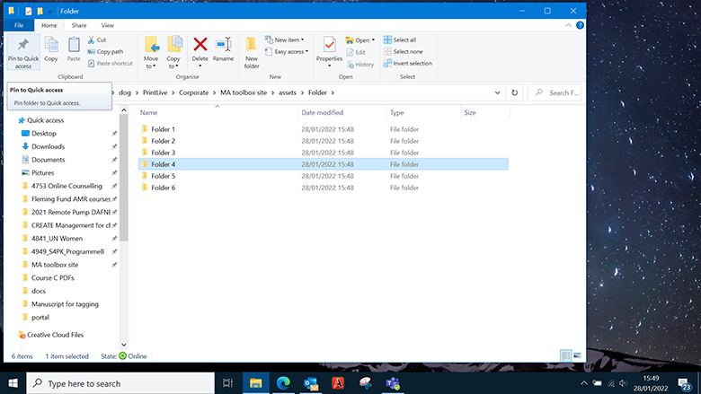The height and width of the screenshot is (394, 701).
Task: Click the Cut scissors icon
Action: pos(92,39)
